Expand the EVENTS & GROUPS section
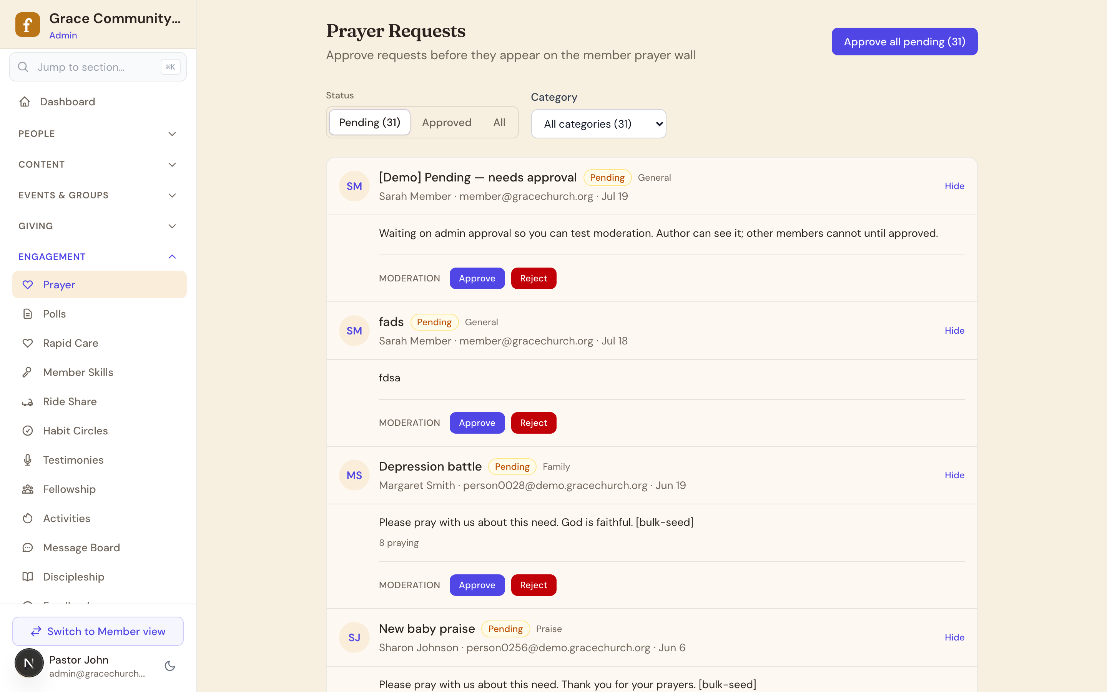 98,195
